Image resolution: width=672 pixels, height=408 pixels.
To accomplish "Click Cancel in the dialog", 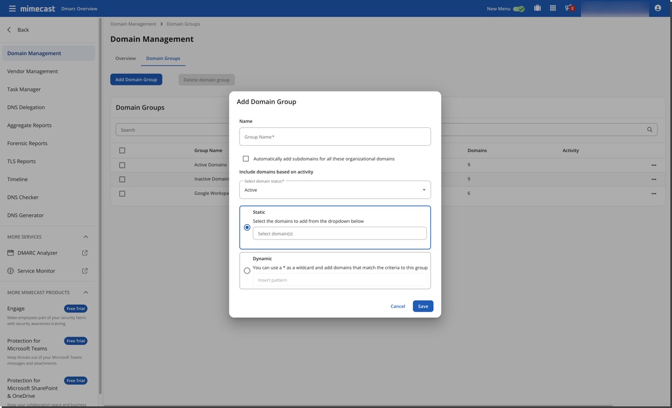I will coord(398,306).
